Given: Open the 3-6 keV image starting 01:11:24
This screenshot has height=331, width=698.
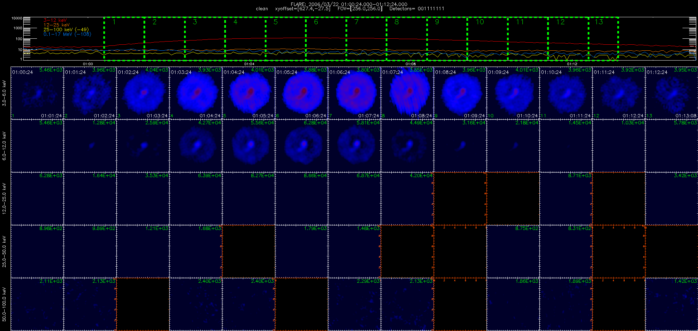Looking at the screenshot, I should point(619,93).
